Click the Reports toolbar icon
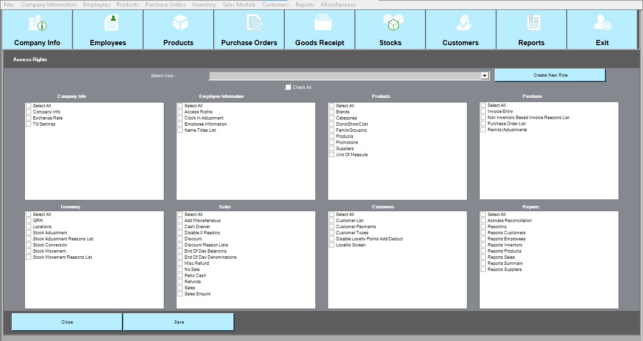The image size is (643, 341). coord(531,30)
